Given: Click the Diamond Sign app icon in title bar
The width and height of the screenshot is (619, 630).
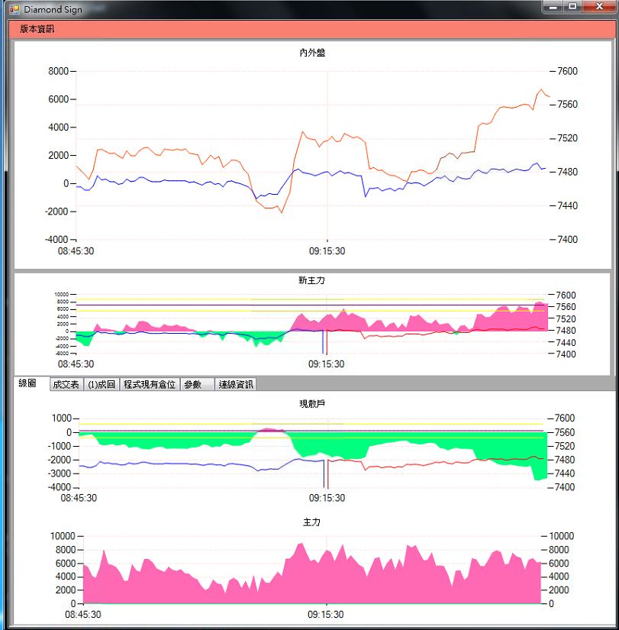Looking at the screenshot, I should (14, 9).
